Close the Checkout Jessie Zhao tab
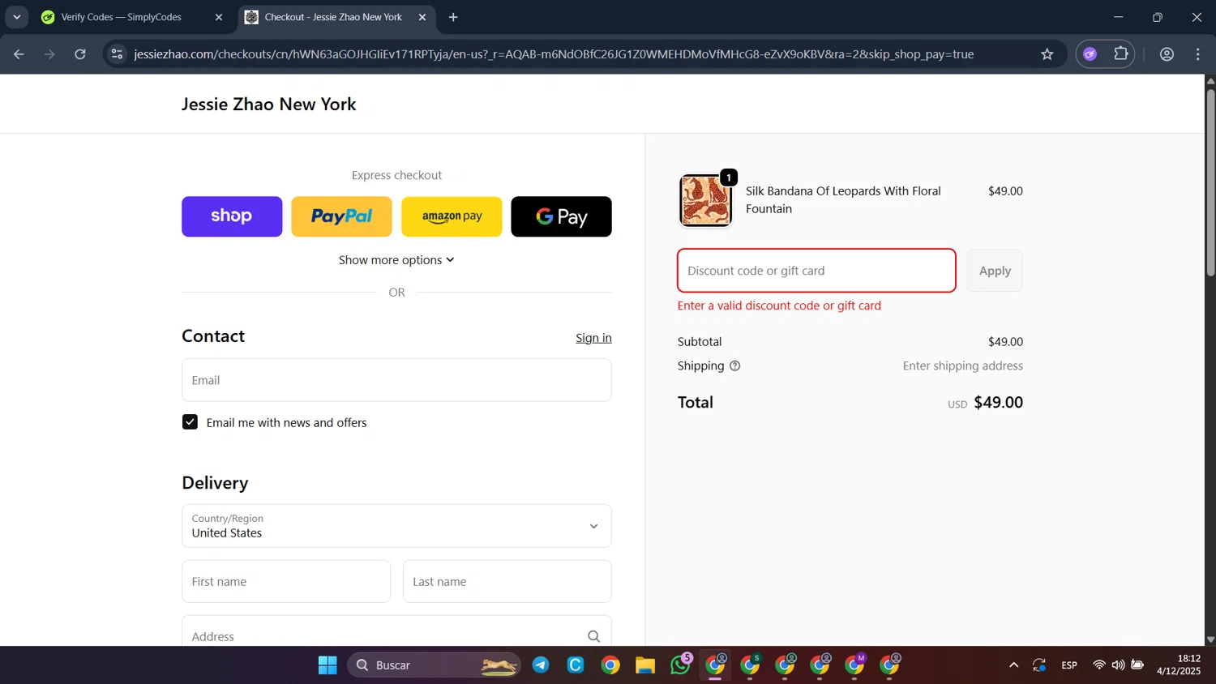This screenshot has width=1216, height=684. pyautogui.click(x=422, y=17)
